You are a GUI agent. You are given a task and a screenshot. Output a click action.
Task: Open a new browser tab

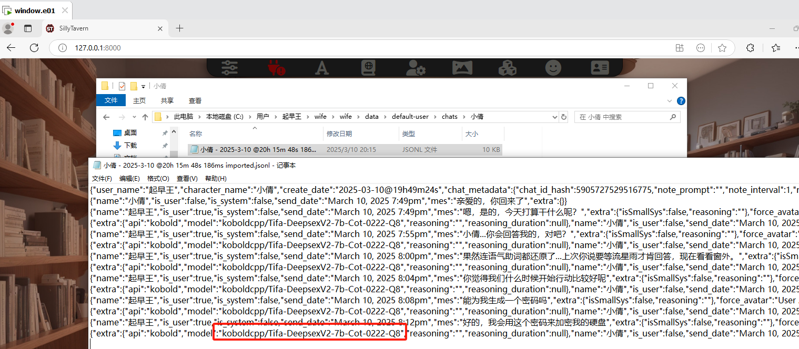click(x=179, y=28)
